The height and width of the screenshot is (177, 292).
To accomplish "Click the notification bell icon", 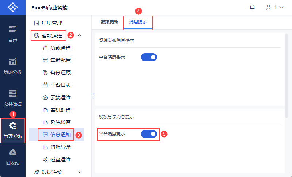I will point(252,7).
